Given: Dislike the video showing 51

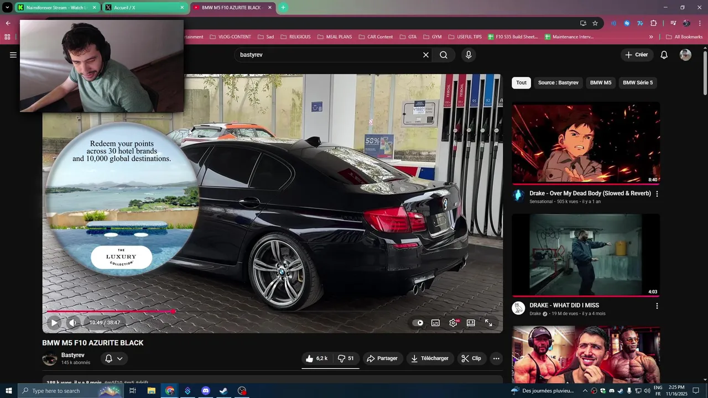Looking at the screenshot, I should [346, 358].
